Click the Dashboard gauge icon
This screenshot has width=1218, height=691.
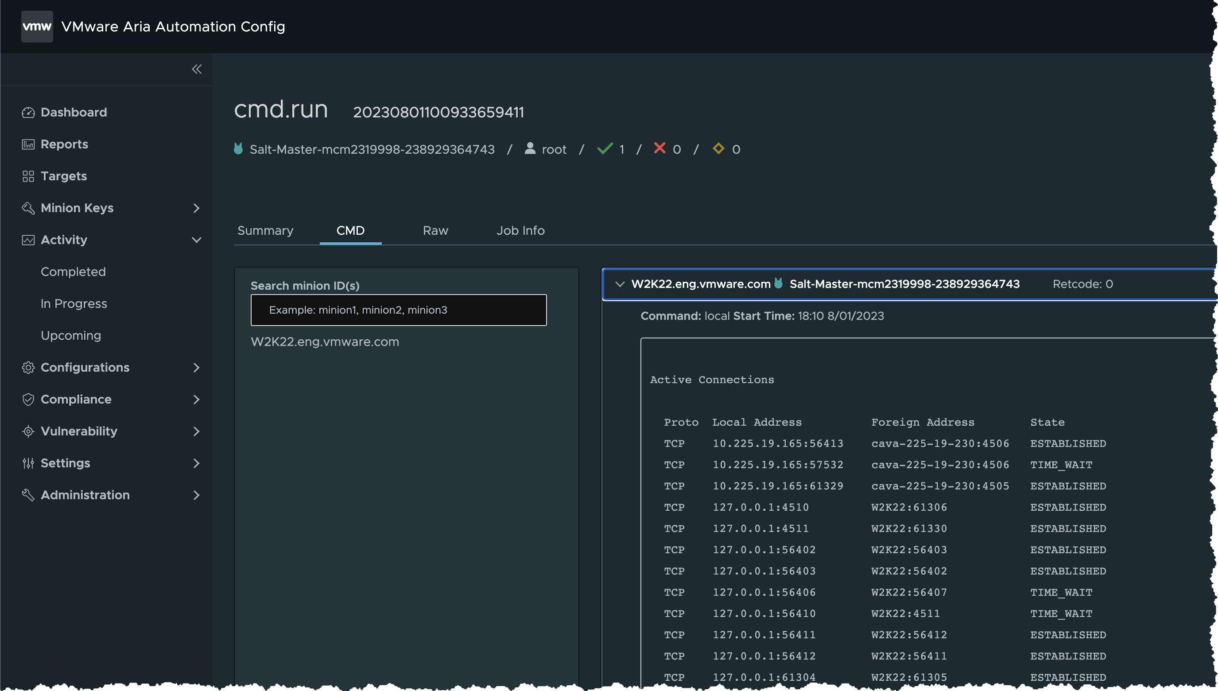(28, 113)
